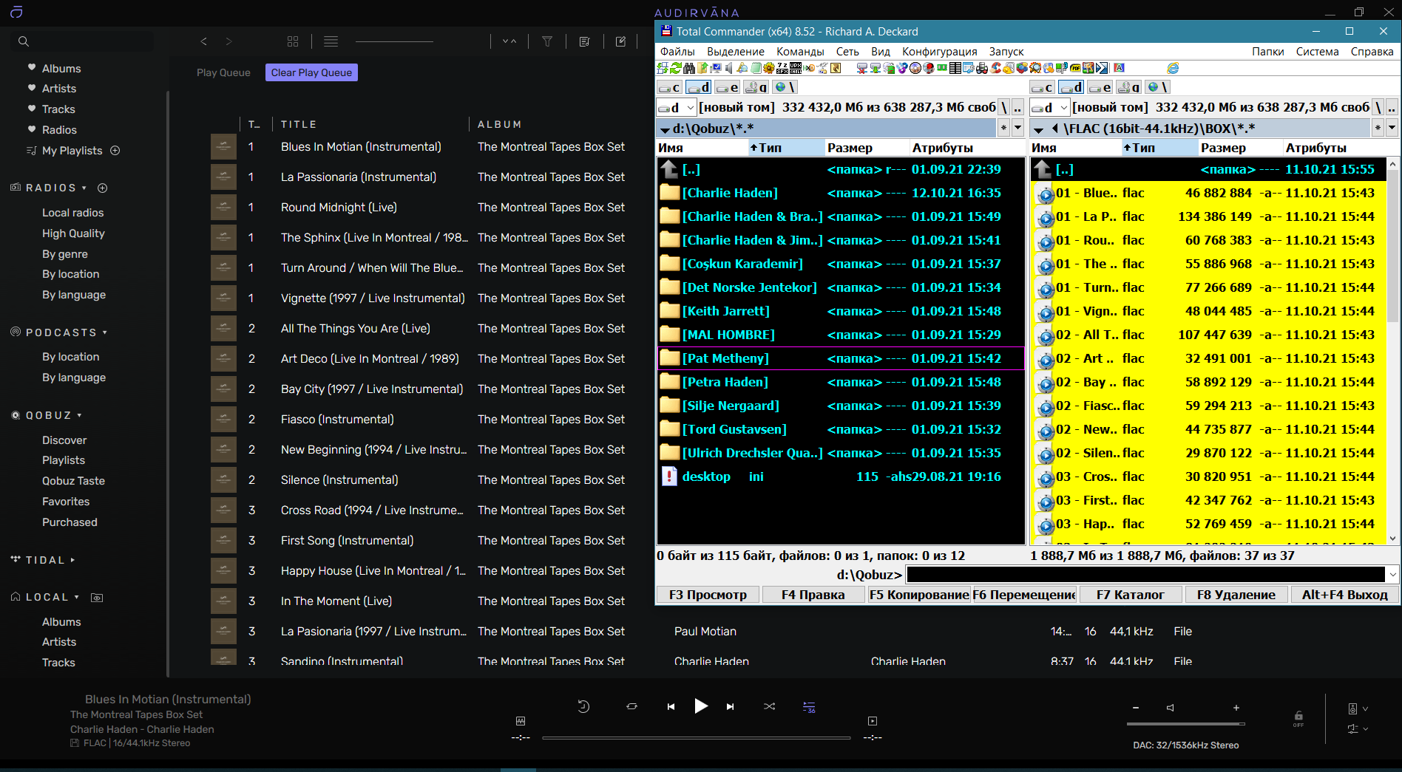This screenshot has width=1402, height=772.
Task: Select drive e in the right panel
Action: pyautogui.click(x=1100, y=87)
